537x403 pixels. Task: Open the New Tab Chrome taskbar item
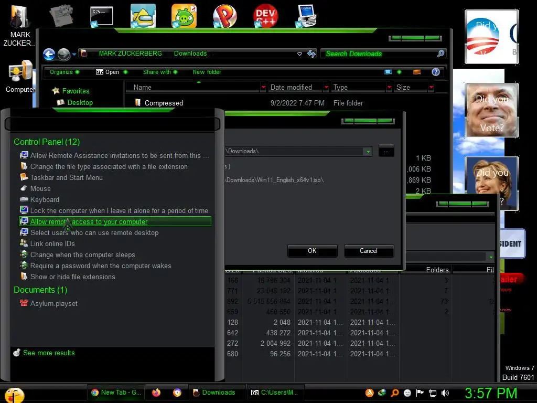point(116,393)
